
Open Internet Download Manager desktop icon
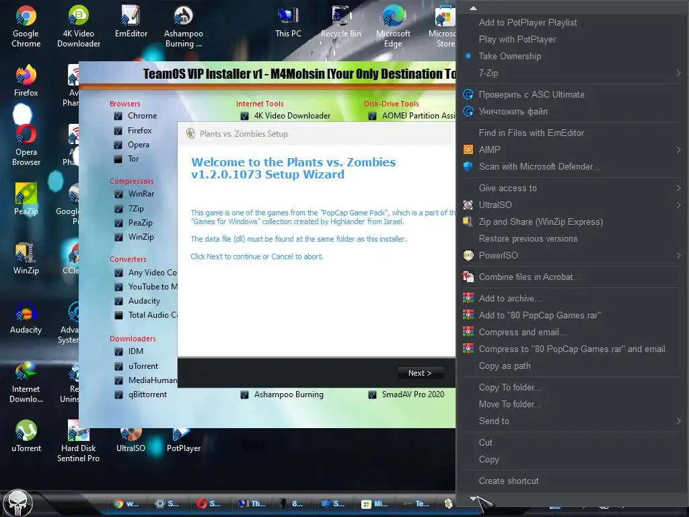pyautogui.click(x=26, y=382)
